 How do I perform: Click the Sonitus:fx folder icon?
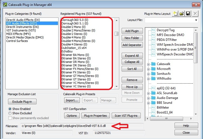coord(153,74)
